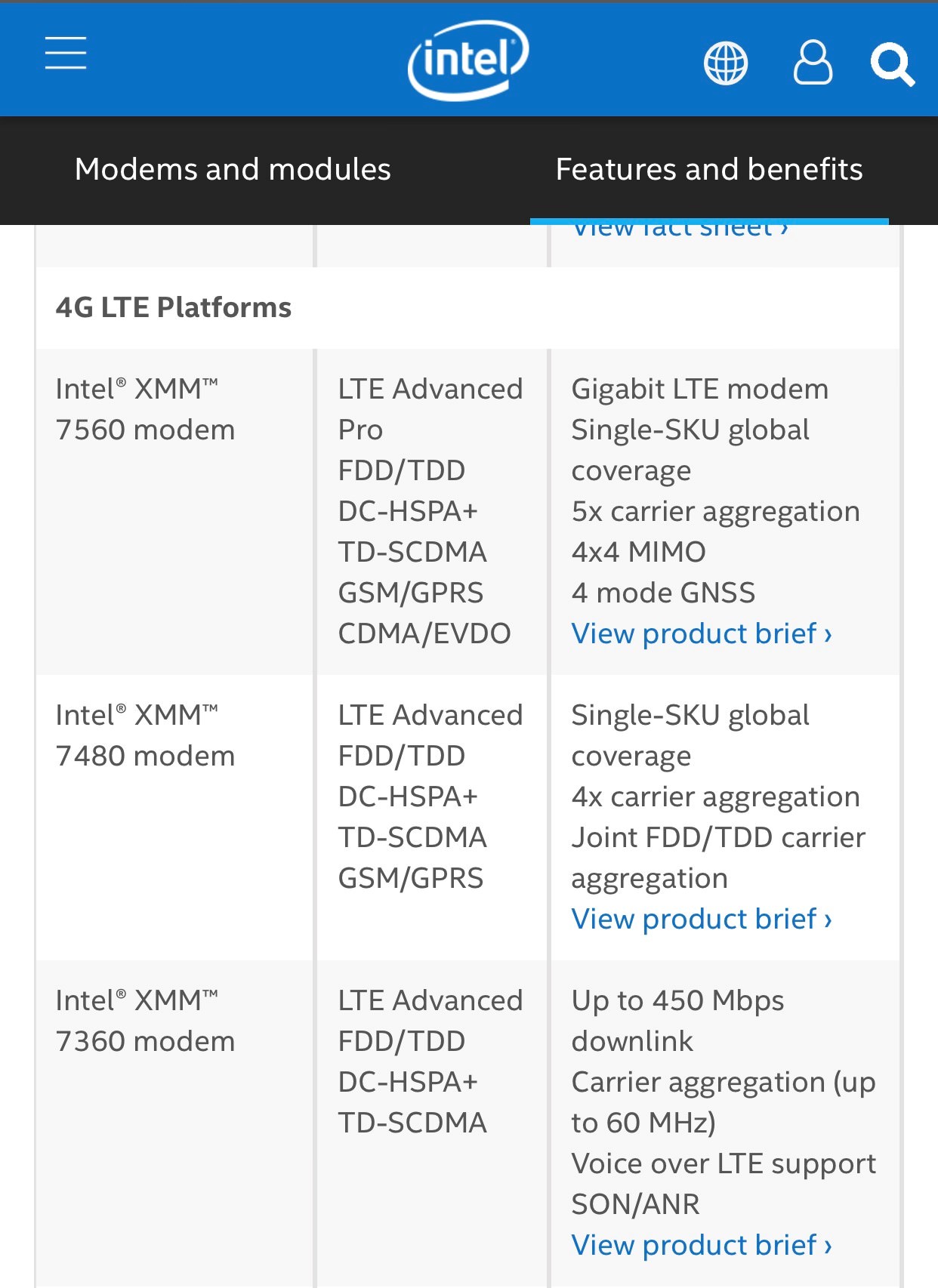
Task: Click the 4G LTE Platforms heading
Action: 175,307
